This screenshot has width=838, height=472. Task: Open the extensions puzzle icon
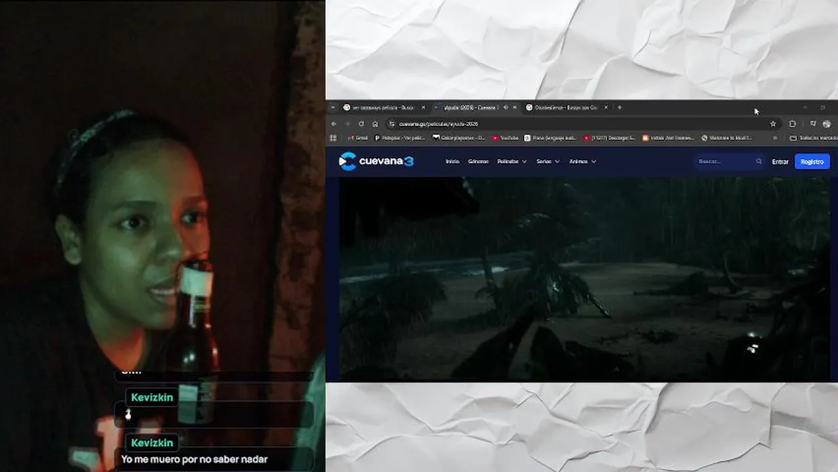pos(792,124)
